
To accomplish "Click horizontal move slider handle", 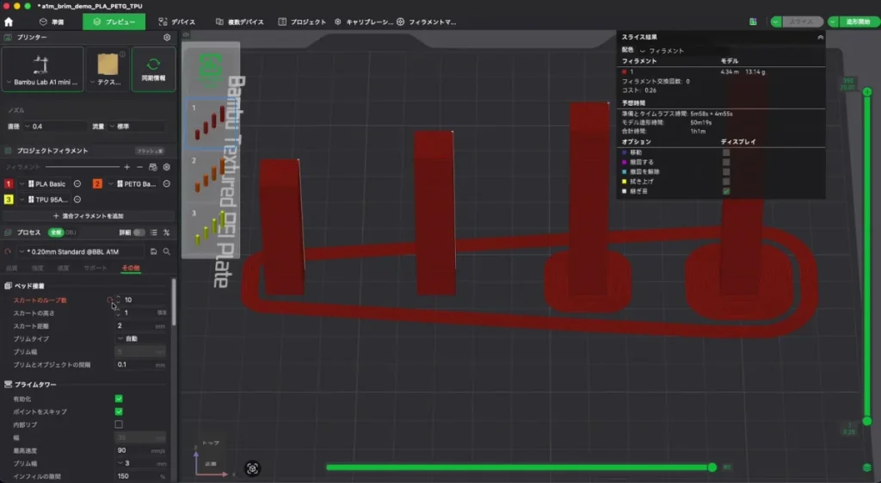I will [712, 468].
